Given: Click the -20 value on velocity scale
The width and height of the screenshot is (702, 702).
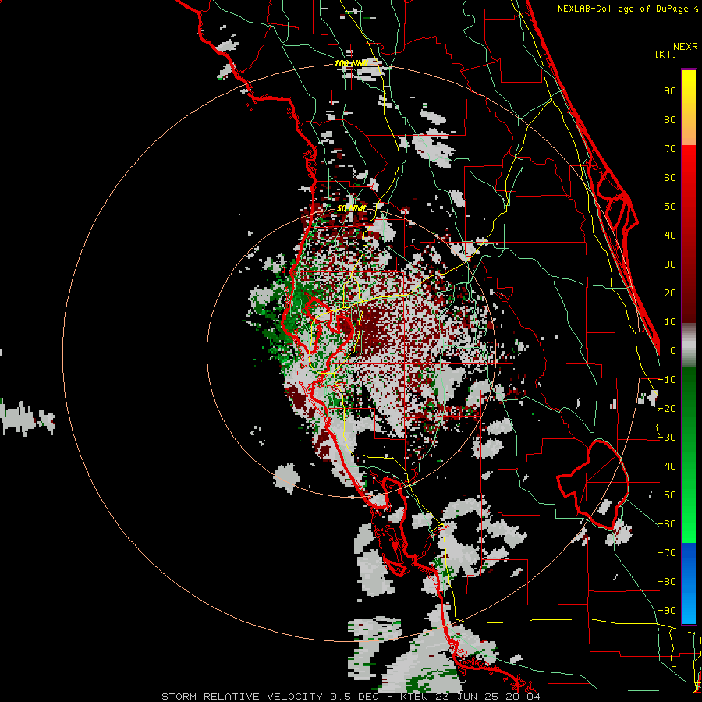Looking at the screenshot, I should [x=667, y=409].
